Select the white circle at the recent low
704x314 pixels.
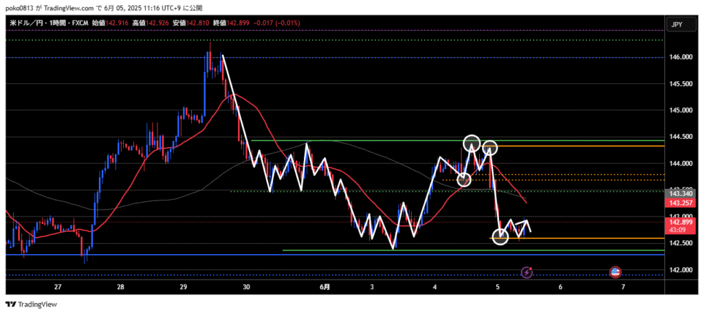pos(500,238)
